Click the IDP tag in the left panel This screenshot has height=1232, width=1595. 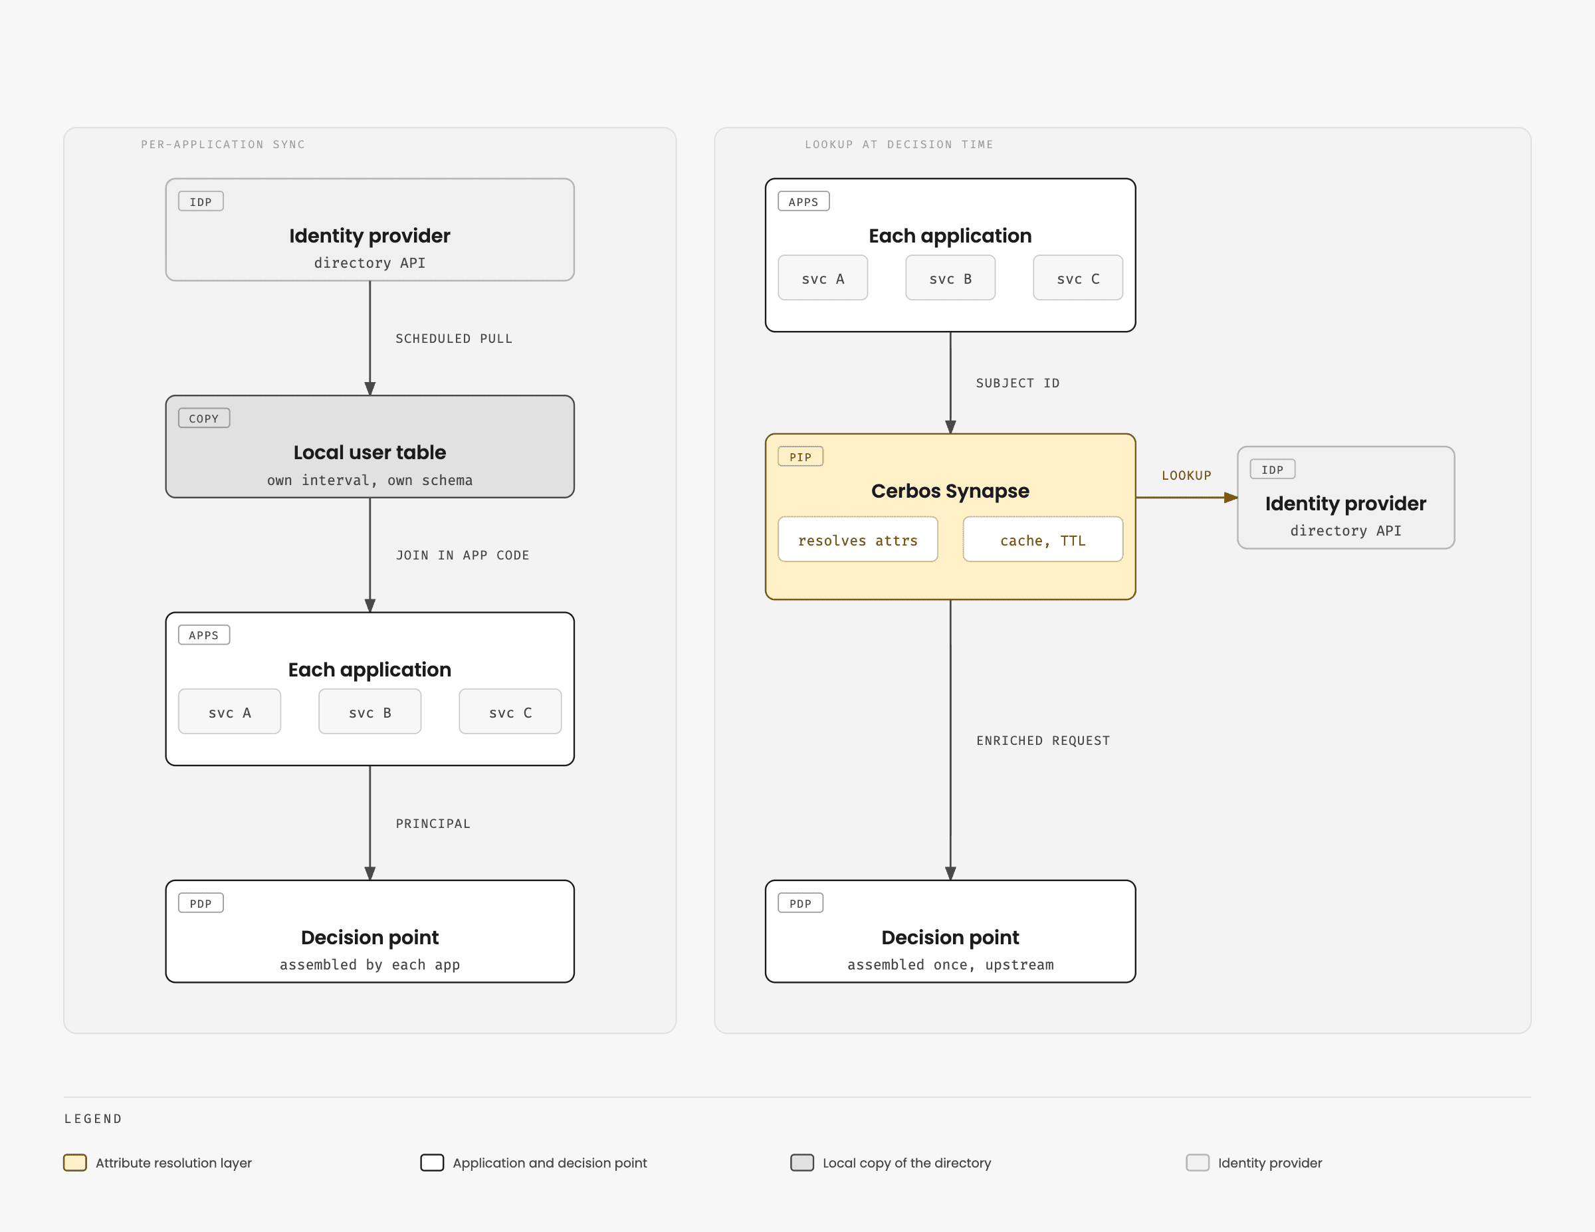pyautogui.click(x=201, y=201)
